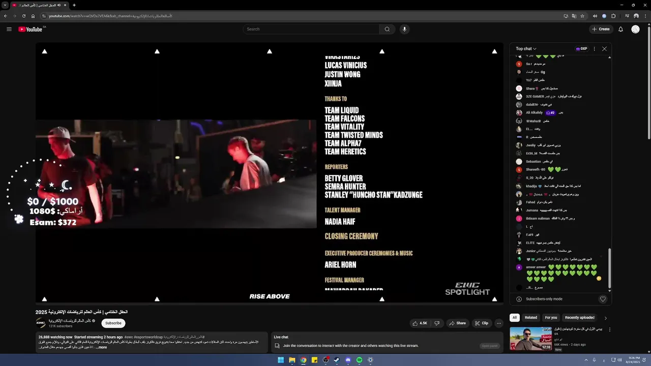
Task: Click chat username Ali Alkaldy
Action: [534, 113]
